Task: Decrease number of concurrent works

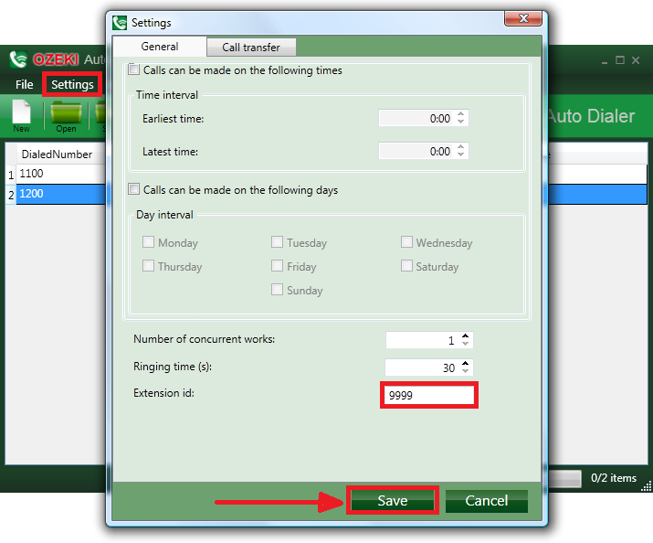Action: tap(465, 344)
